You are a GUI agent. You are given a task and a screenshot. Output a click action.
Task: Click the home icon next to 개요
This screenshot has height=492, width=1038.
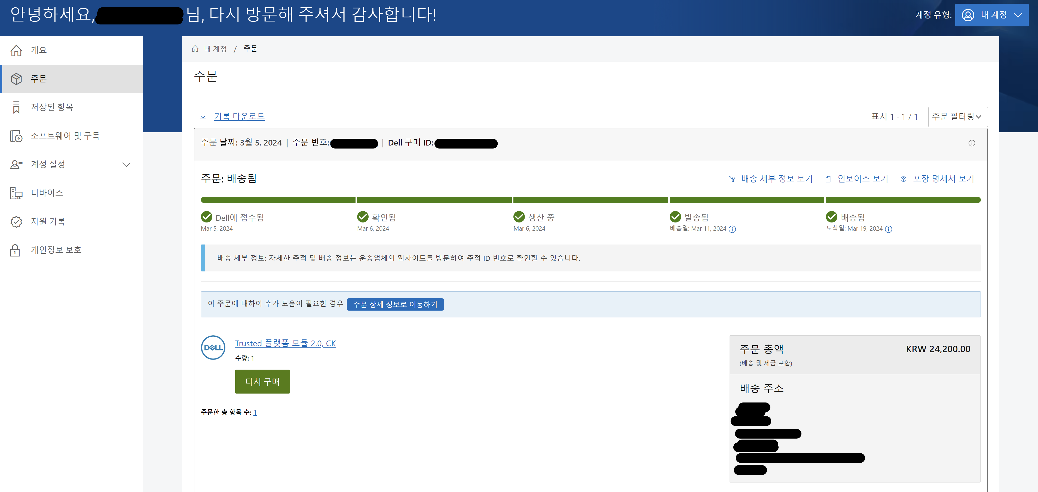[16, 50]
